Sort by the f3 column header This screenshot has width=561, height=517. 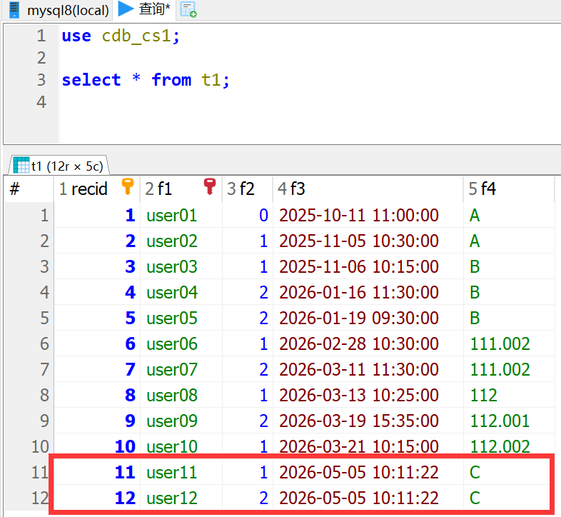click(368, 189)
